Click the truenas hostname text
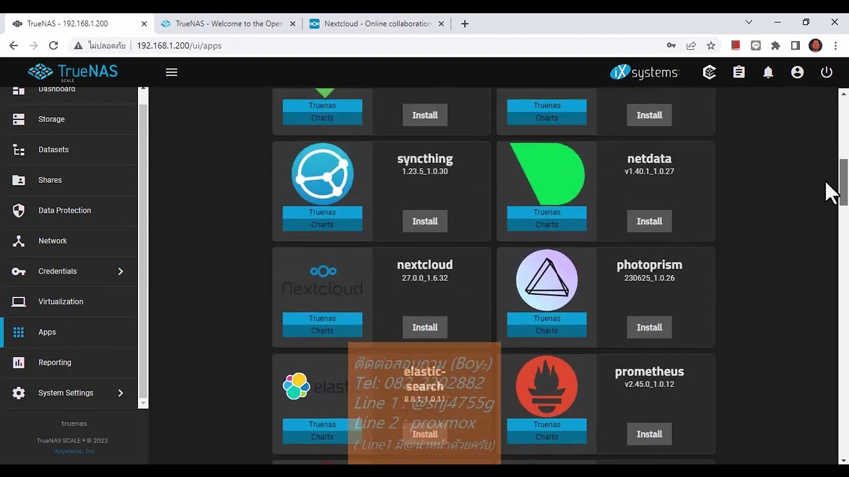 [x=74, y=423]
